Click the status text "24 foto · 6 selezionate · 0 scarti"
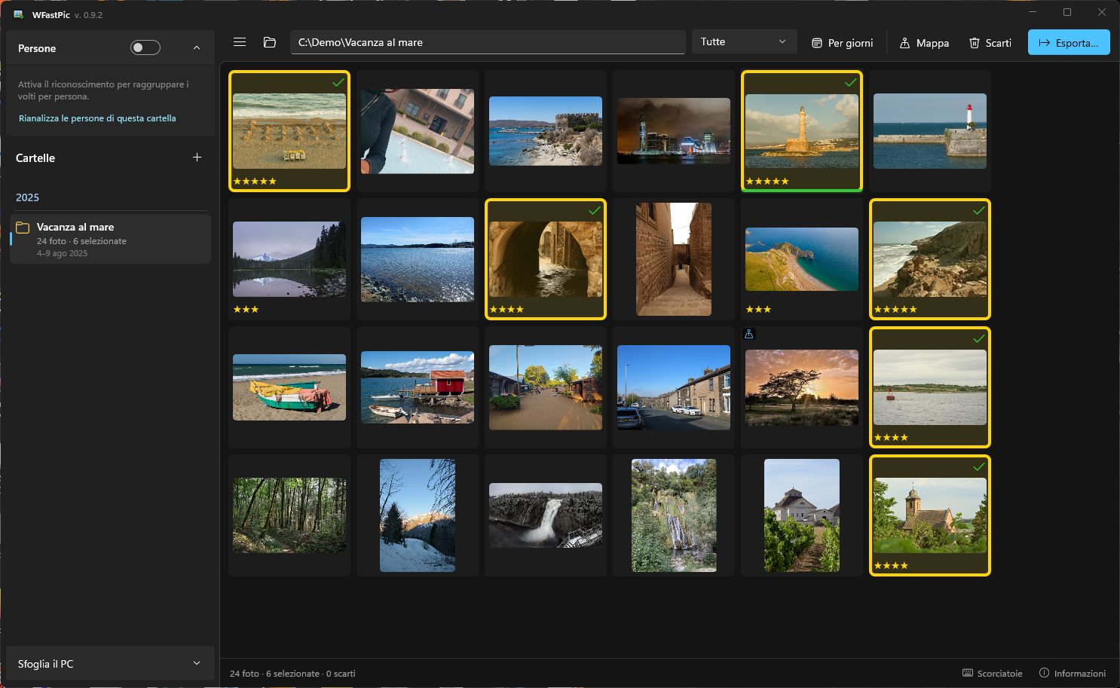Screen dimensions: 1120x688 coord(292,674)
